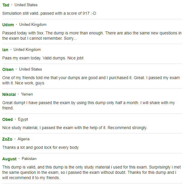This screenshot has height=185, width=184.
Task: Open the August reviewer name
Action: (9, 159)
